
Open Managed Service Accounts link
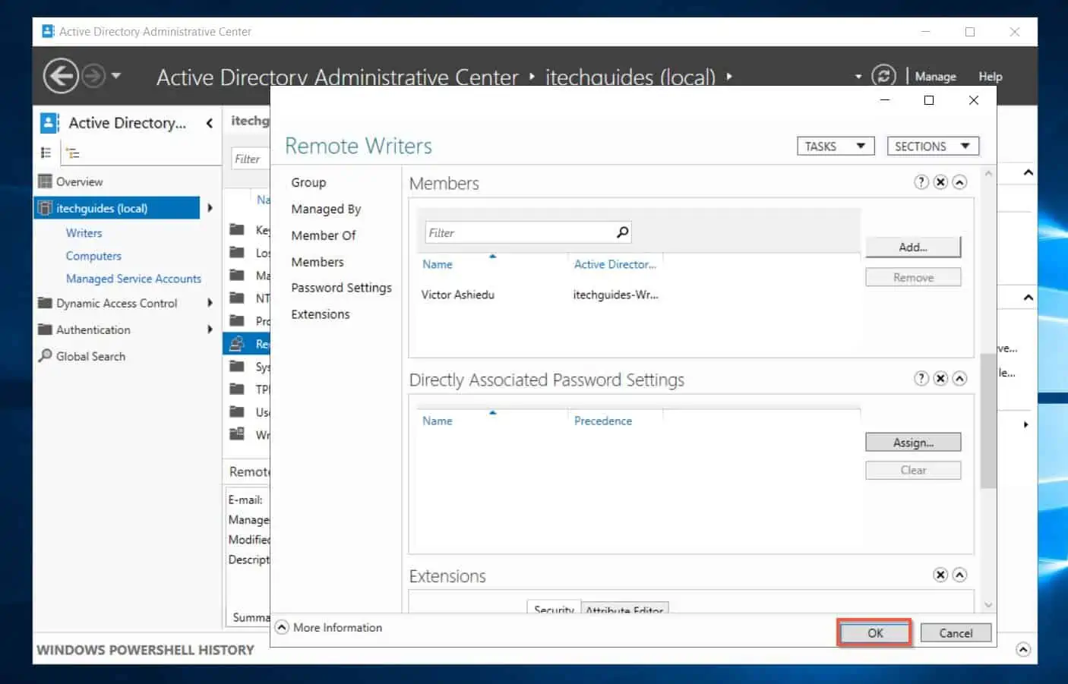click(x=134, y=279)
